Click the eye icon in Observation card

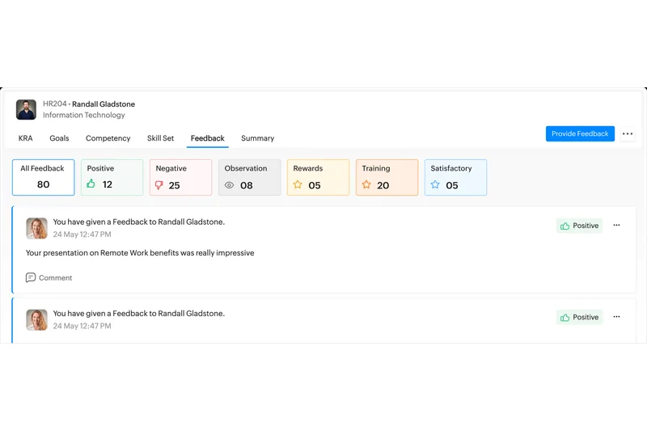(x=229, y=185)
